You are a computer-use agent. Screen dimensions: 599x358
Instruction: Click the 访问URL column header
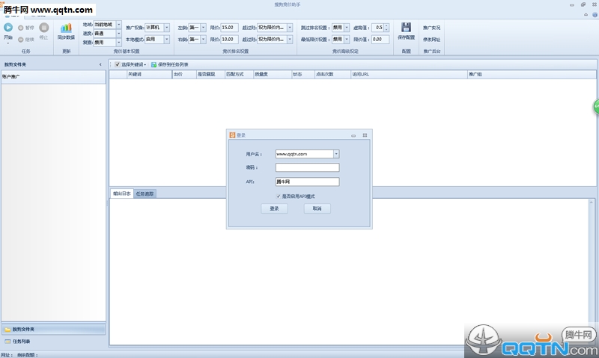tap(409, 74)
